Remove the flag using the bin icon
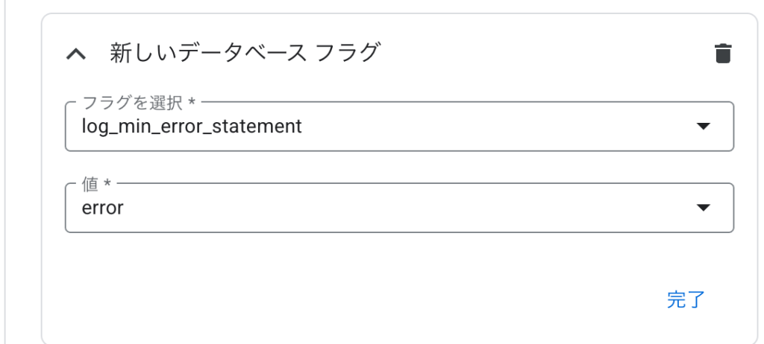This screenshot has height=344, width=764. [723, 54]
